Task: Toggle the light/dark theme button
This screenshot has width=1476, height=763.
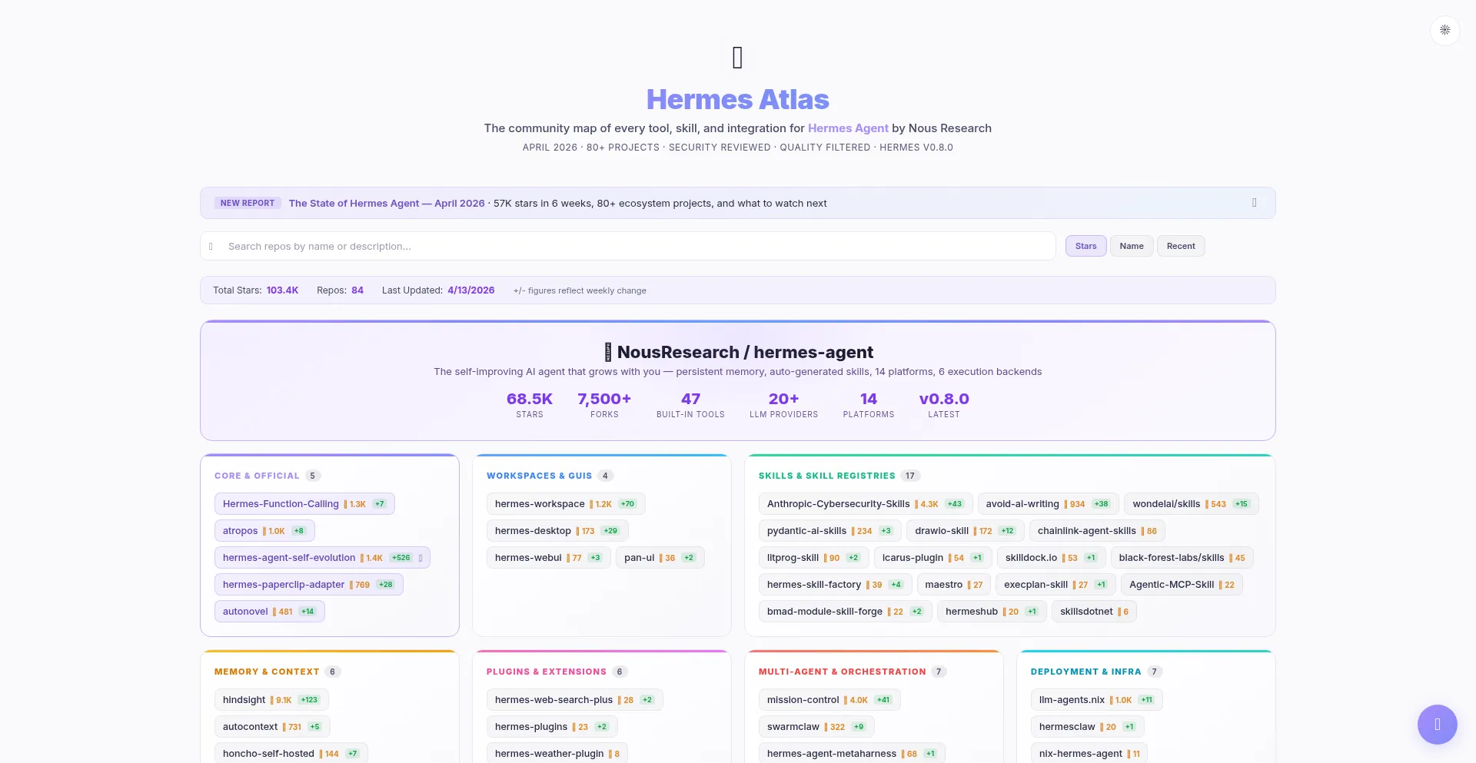Action: [1444, 31]
